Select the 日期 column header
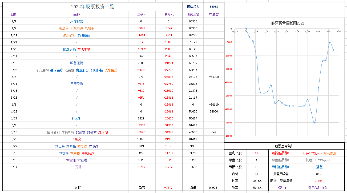This screenshot has width=347, height=193. (x=14, y=14)
